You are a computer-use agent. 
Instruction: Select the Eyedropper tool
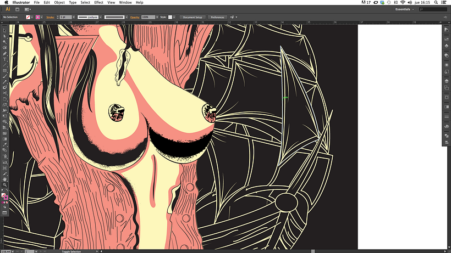click(4, 144)
